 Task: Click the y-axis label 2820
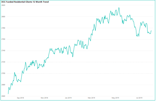click(3, 5)
